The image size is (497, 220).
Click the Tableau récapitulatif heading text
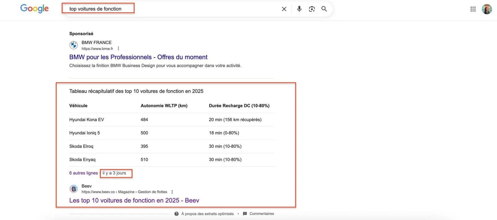136,91
